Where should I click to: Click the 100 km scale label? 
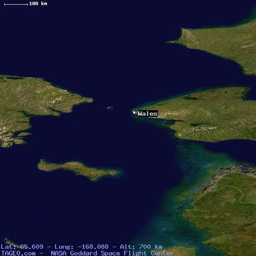coord(38,3)
